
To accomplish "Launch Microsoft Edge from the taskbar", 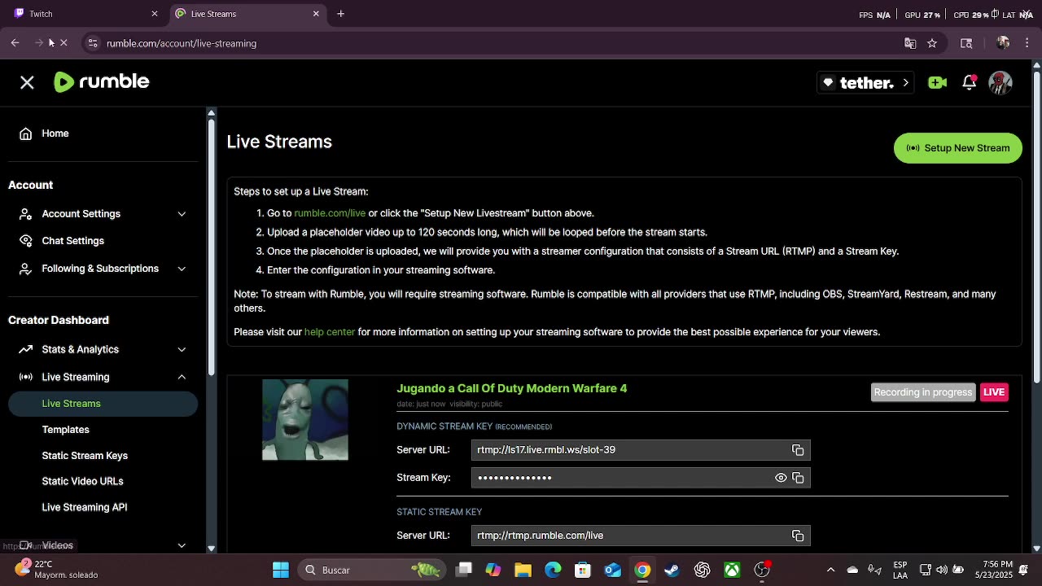I will [x=553, y=570].
